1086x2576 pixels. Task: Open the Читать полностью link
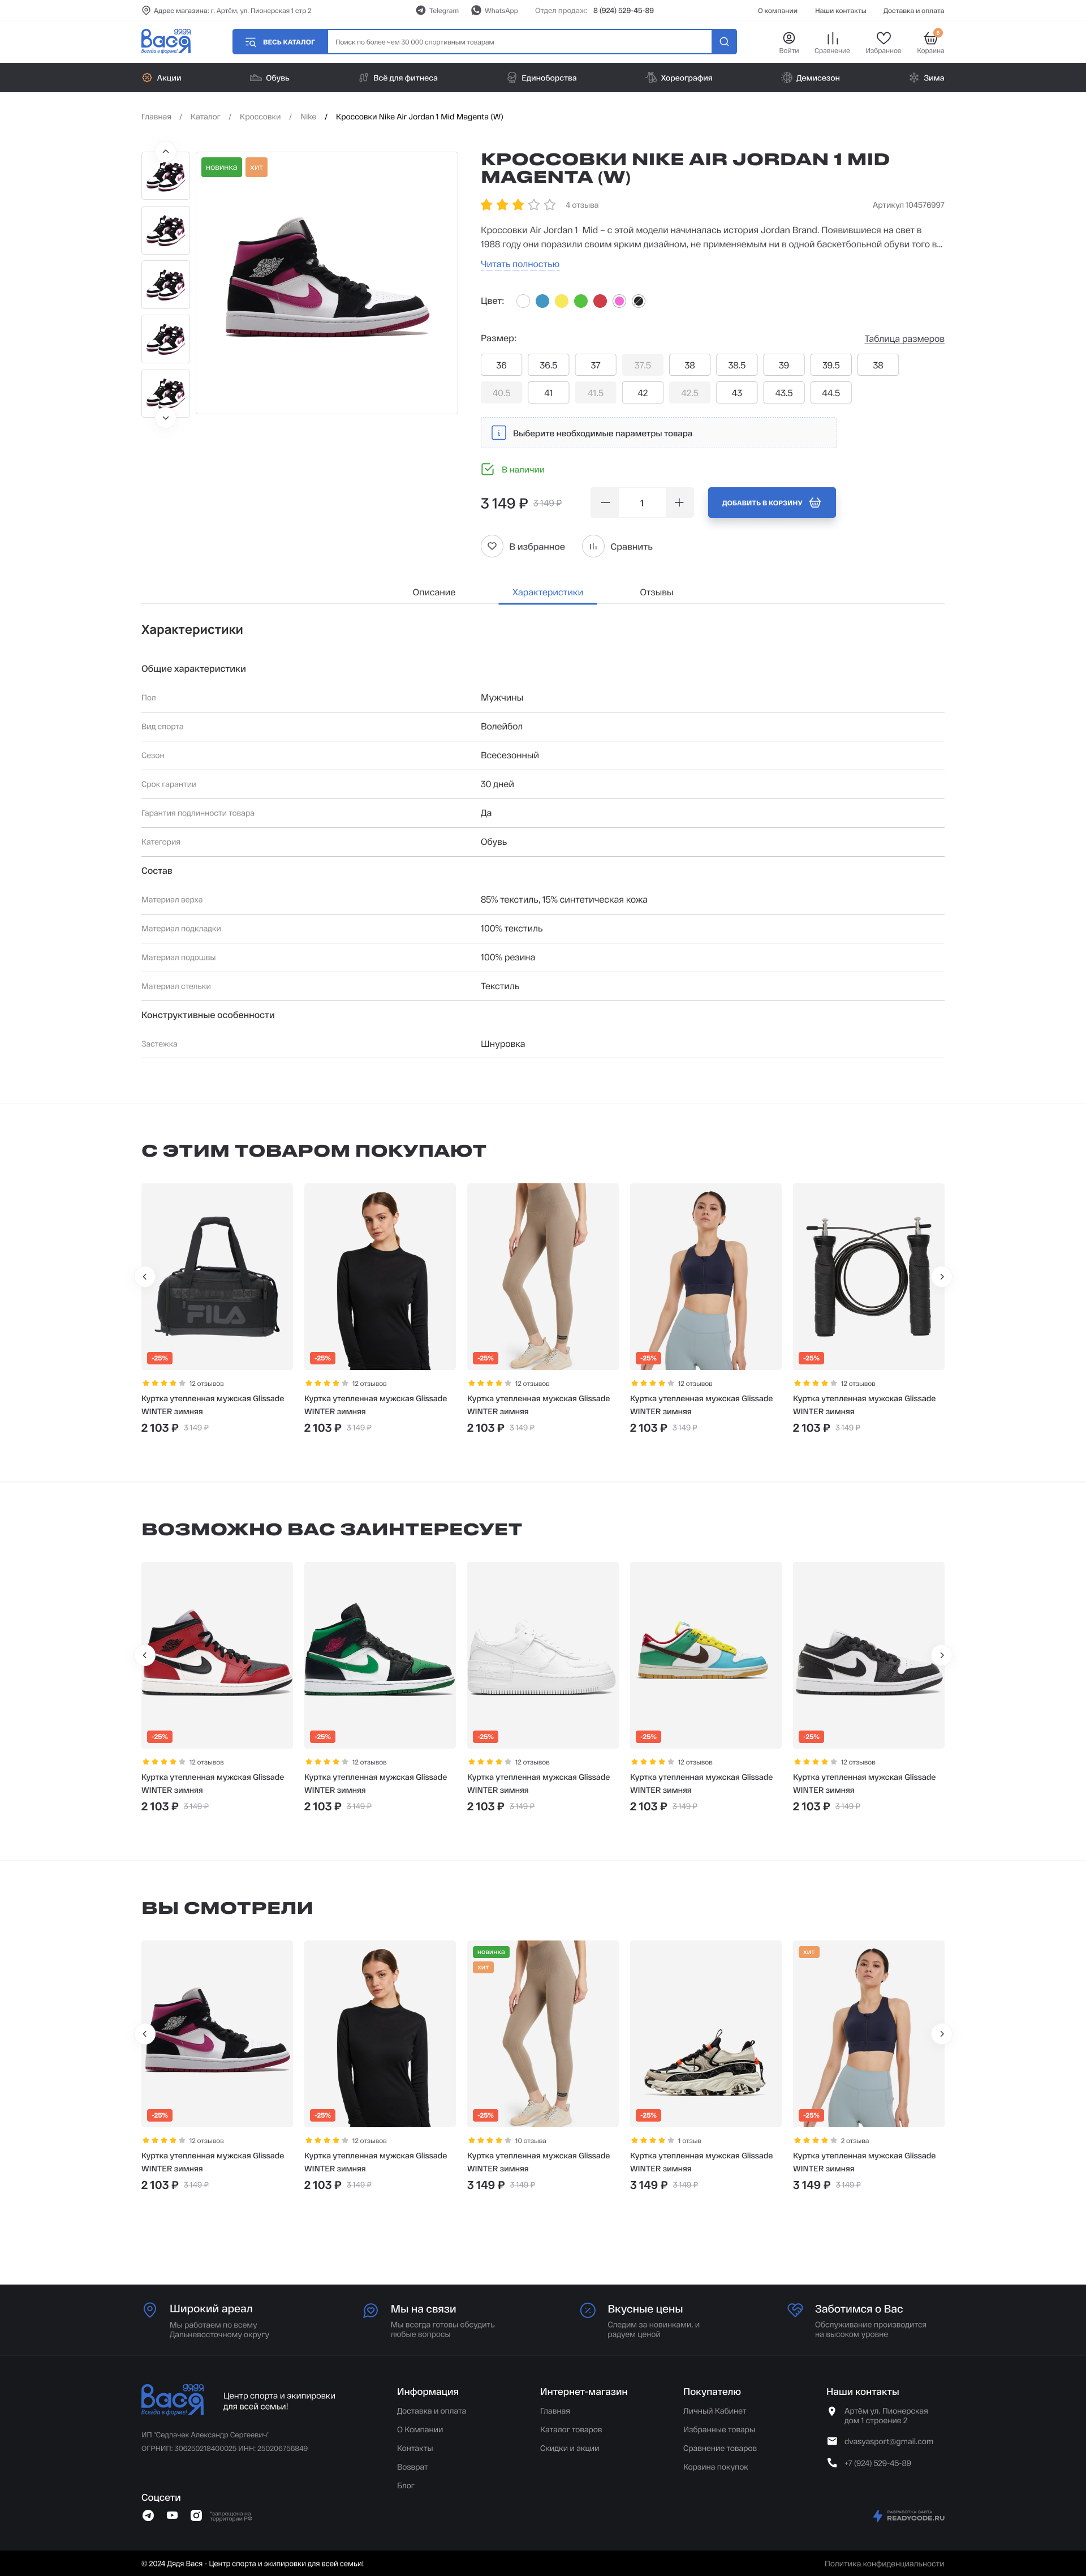(x=519, y=265)
